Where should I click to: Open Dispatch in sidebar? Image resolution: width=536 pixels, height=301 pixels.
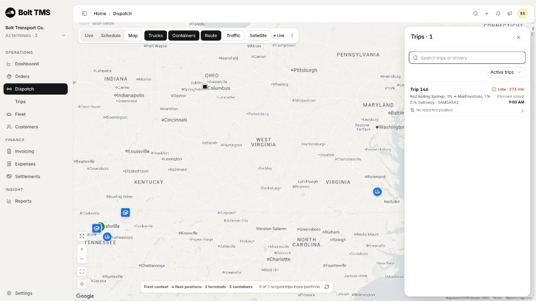(36, 89)
